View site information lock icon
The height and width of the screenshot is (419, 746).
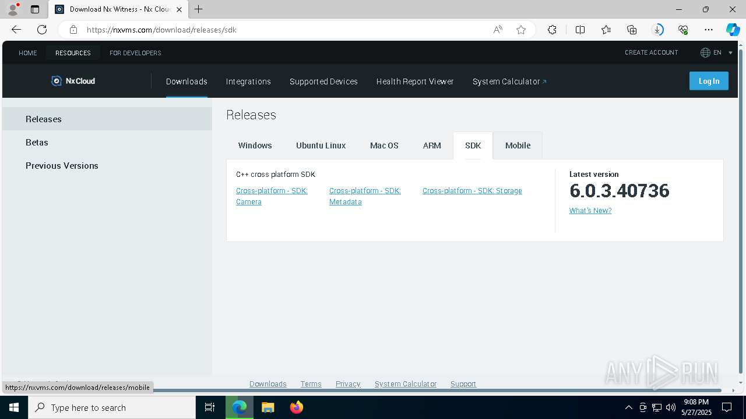point(73,30)
